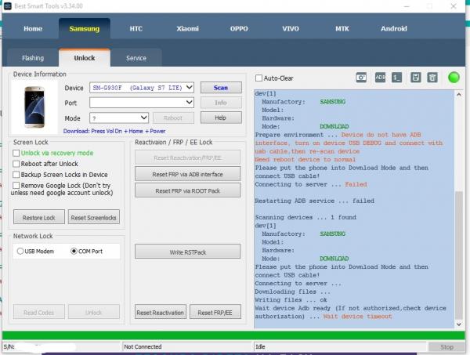Switch to the MTK tab
The height and width of the screenshot is (355, 470).
point(342,29)
